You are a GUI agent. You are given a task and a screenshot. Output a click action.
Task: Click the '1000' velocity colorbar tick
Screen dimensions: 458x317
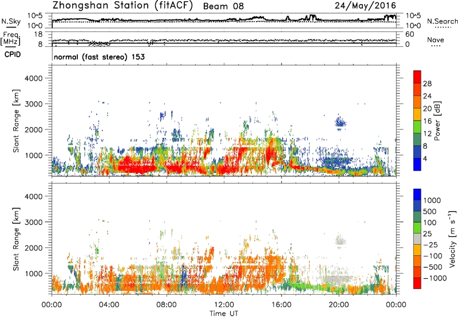432,200
